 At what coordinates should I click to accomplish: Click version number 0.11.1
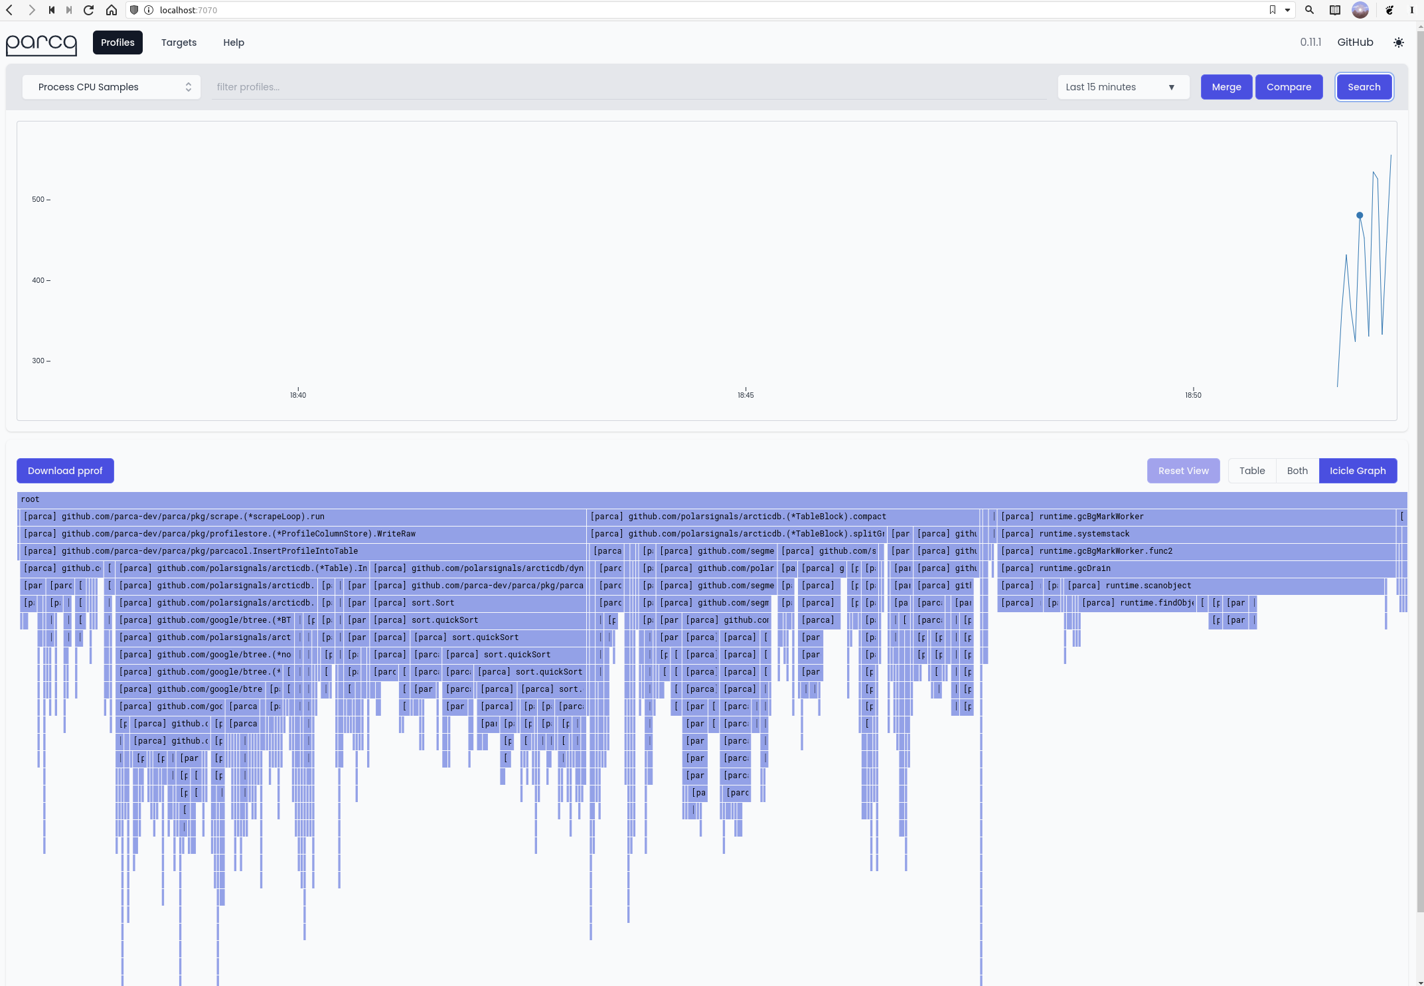point(1310,42)
